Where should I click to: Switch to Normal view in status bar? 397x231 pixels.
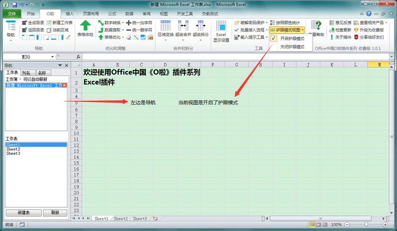tap(313, 224)
